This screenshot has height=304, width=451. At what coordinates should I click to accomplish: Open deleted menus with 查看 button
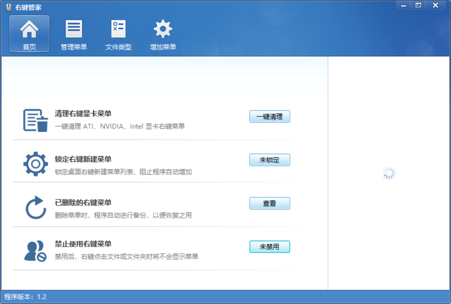pos(269,203)
